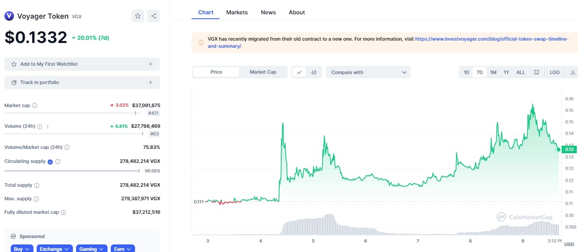Switch to the Markets tab
Screen dimensions: 578x252
pyautogui.click(x=237, y=12)
